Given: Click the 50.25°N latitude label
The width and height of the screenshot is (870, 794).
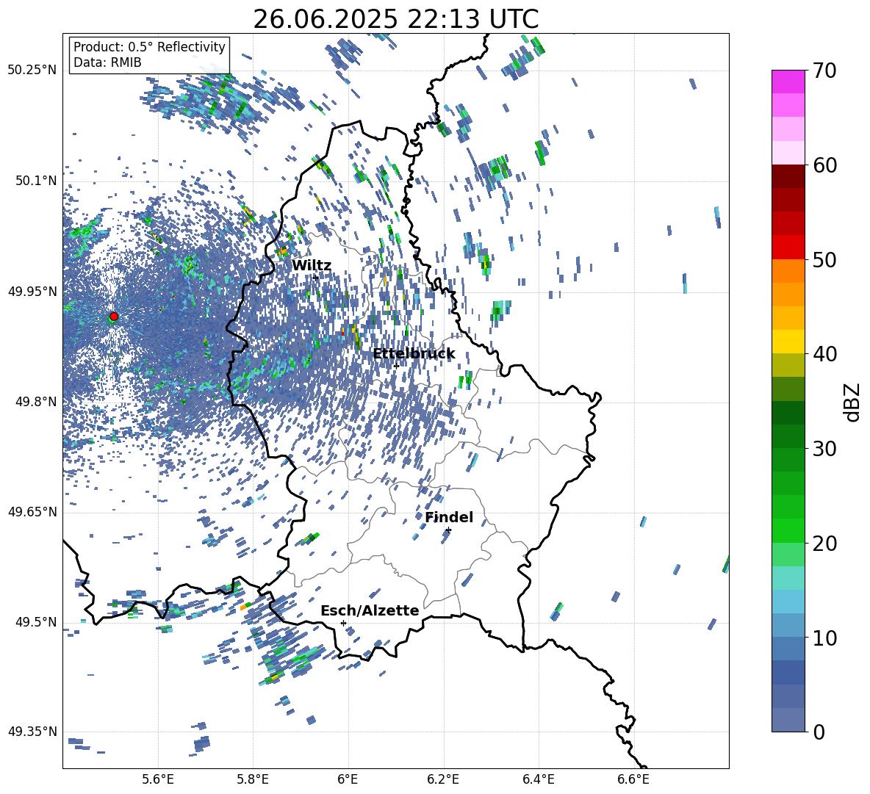Looking at the screenshot, I should (x=32, y=71).
